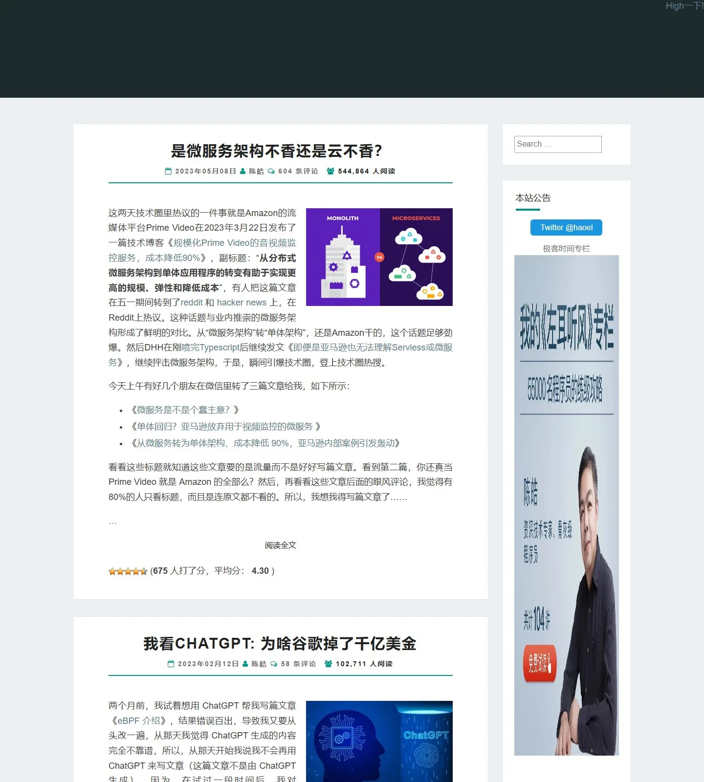Open ChatGPT article thumbnail image
This screenshot has width=704, height=782.
tap(379, 741)
